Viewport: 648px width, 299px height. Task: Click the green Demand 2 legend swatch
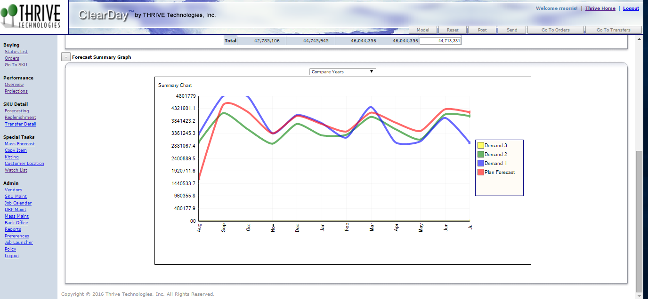click(481, 154)
